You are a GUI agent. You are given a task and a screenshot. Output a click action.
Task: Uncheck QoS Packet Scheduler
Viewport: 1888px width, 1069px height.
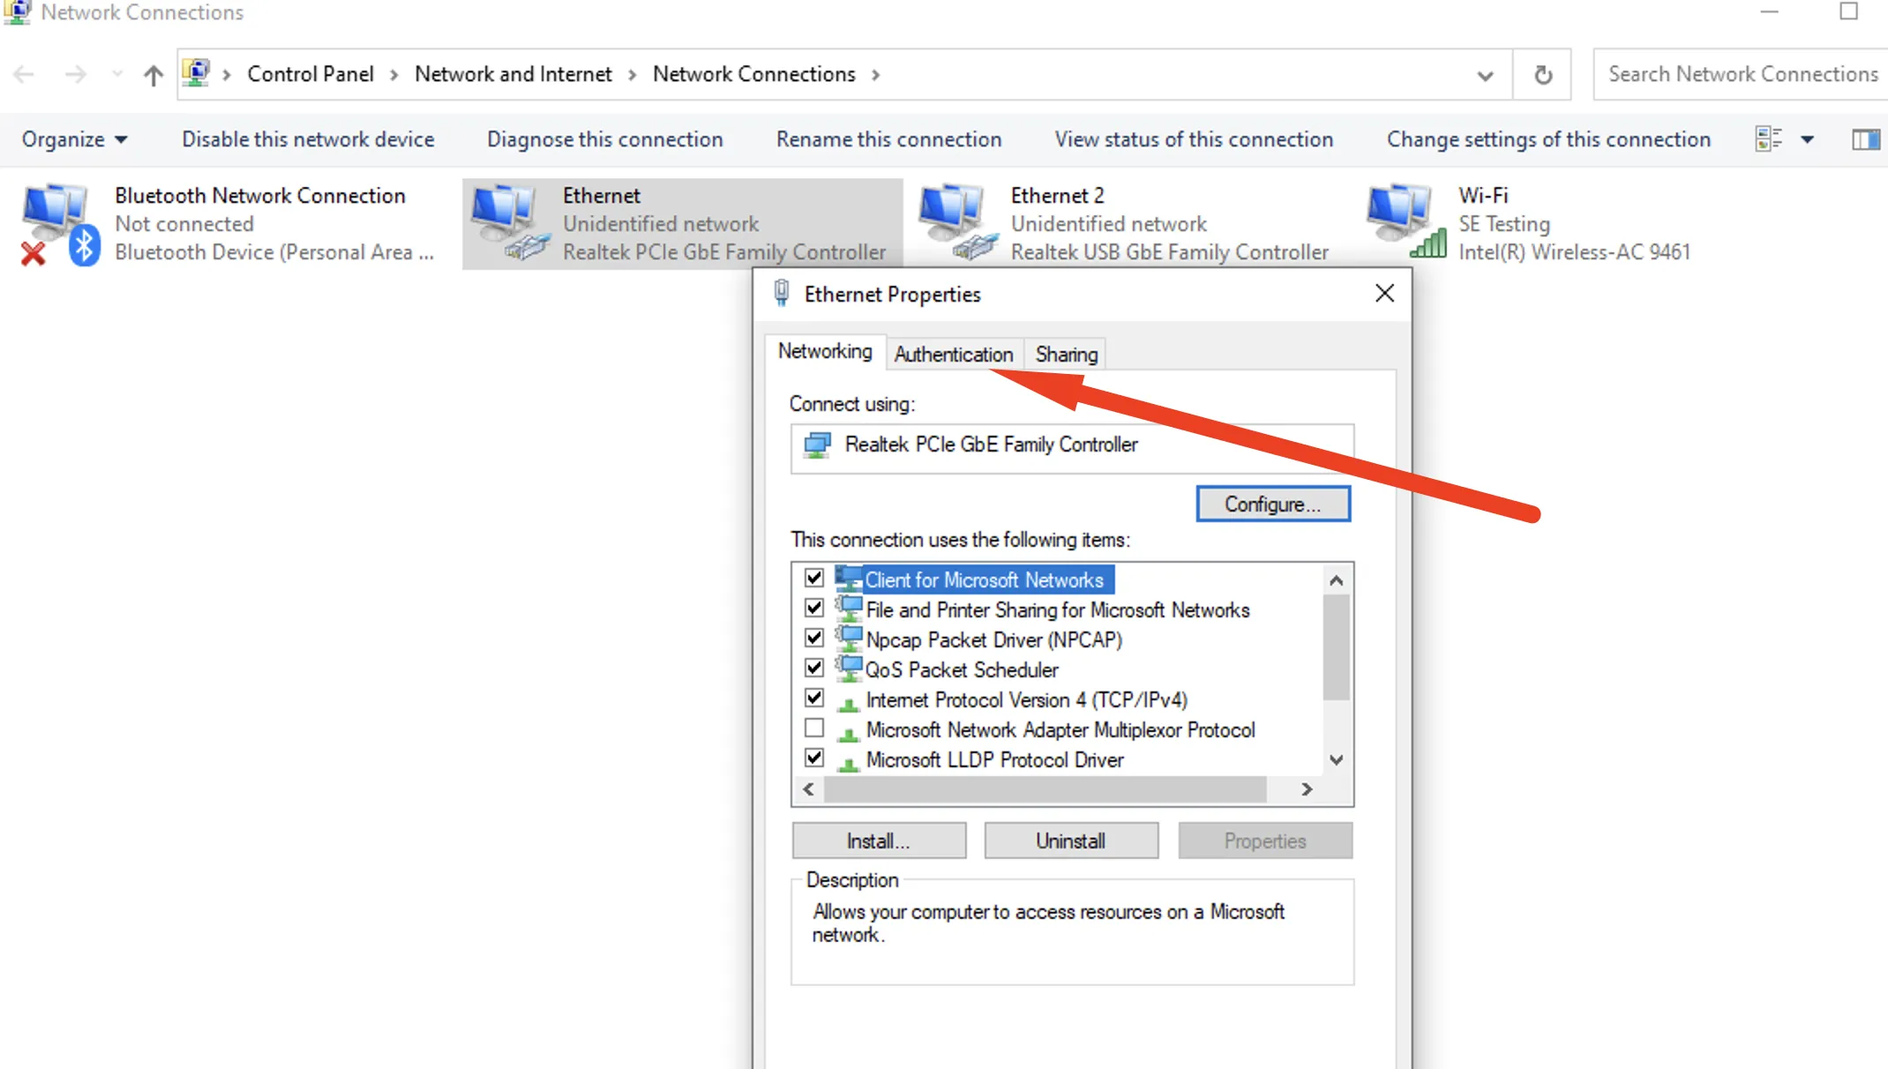[814, 668]
